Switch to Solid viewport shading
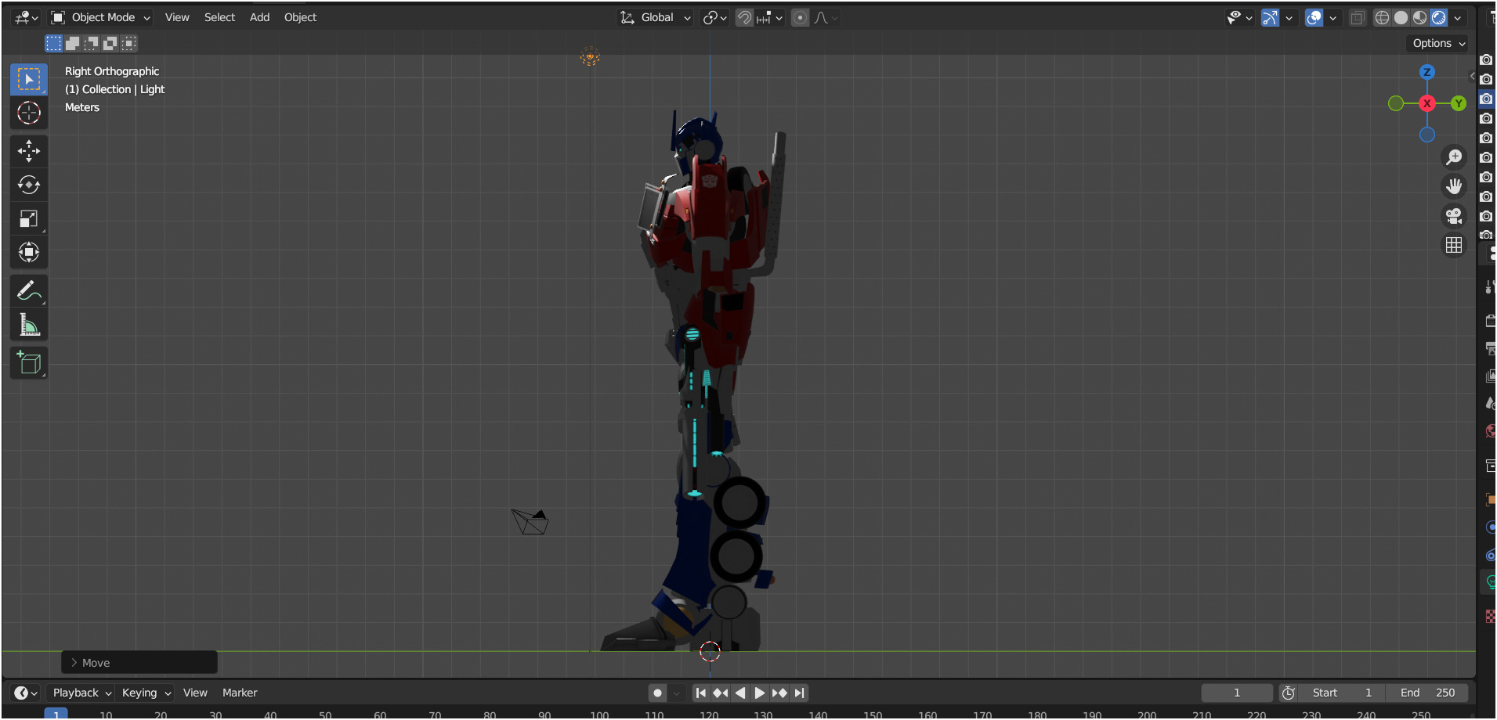The width and height of the screenshot is (1497, 720). 1401,17
